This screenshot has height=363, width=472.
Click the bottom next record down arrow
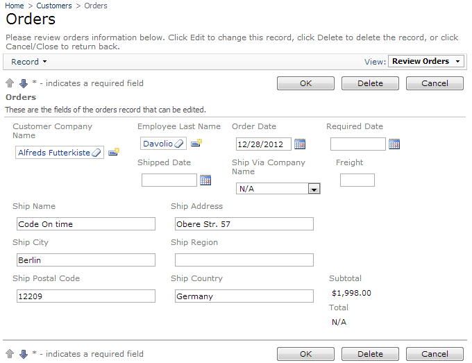[x=23, y=354]
